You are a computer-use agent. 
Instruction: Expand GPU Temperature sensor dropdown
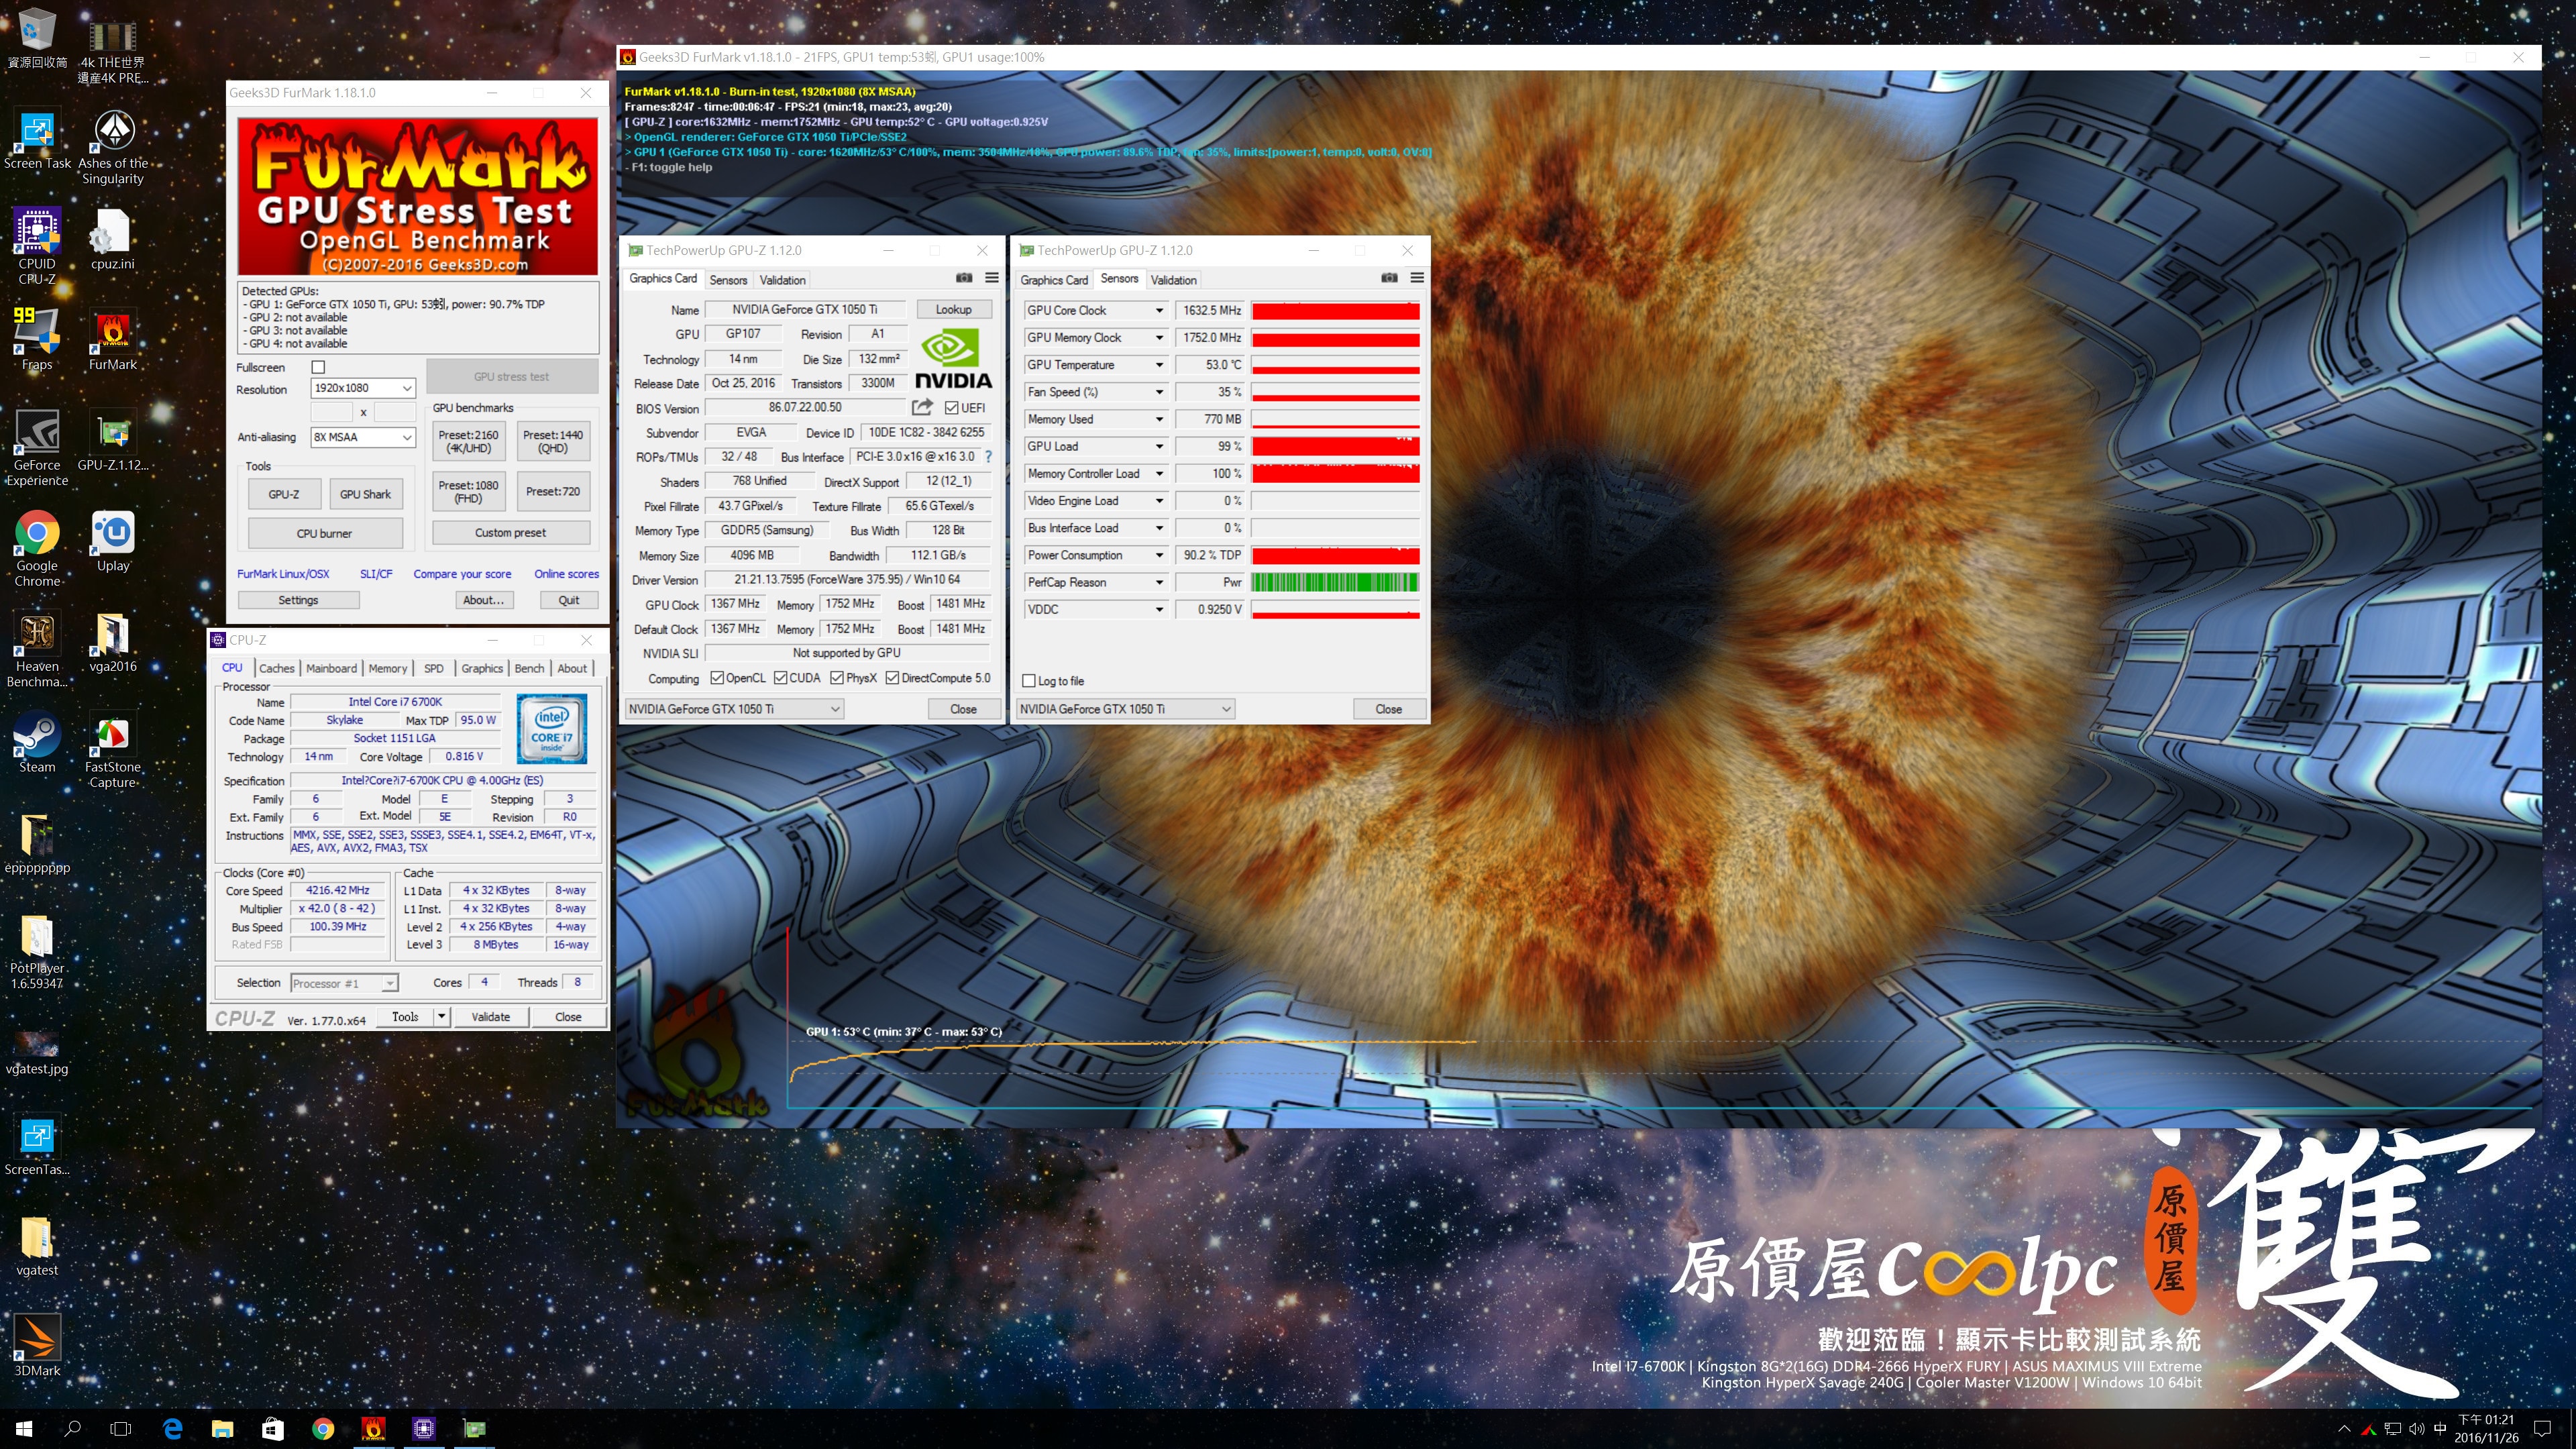pyautogui.click(x=1159, y=365)
